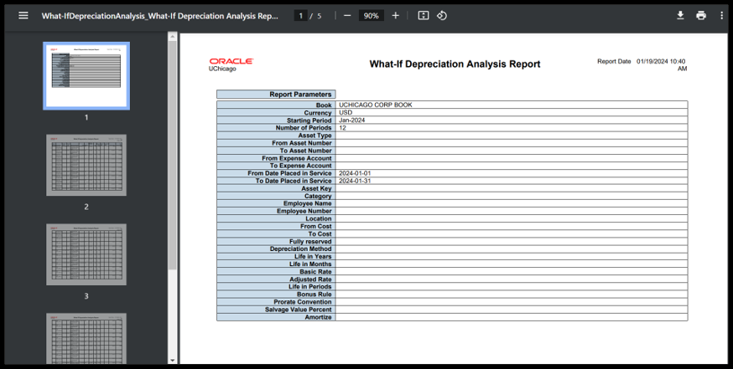Click the 2024-01-31 date value
The width and height of the screenshot is (733, 369).
(x=355, y=181)
